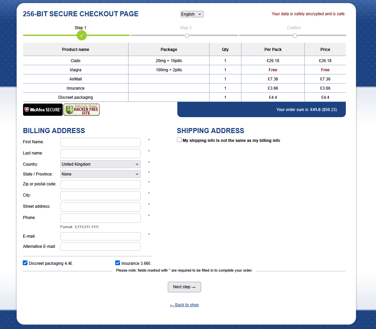Click the Cialis product name cell
Image resolution: width=376 pixels, height=329 pixels.
[76, 61]
